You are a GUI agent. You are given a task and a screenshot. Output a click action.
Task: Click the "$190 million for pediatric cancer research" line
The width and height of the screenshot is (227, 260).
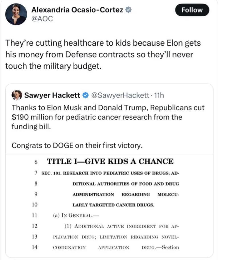[x=97, y=117]
